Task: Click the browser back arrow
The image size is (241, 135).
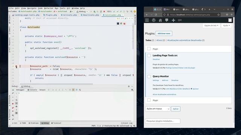Action: pyautogui.click(x=147, y=15)
